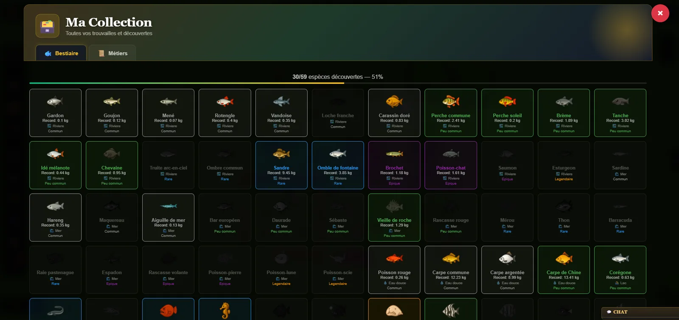Click the Poisson-pierre card name

click(225, 273)
